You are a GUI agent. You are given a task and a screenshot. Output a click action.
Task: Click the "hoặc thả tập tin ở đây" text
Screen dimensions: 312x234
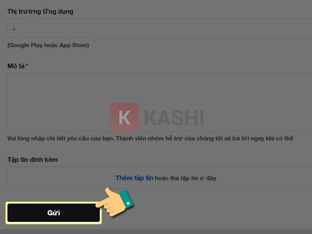(x=185, y=178)
